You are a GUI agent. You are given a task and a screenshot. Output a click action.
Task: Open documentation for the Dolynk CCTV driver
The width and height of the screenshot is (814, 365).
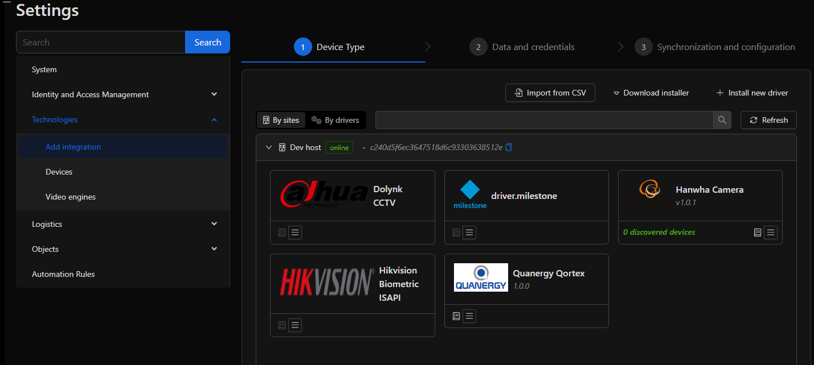[x=282, y=232]
